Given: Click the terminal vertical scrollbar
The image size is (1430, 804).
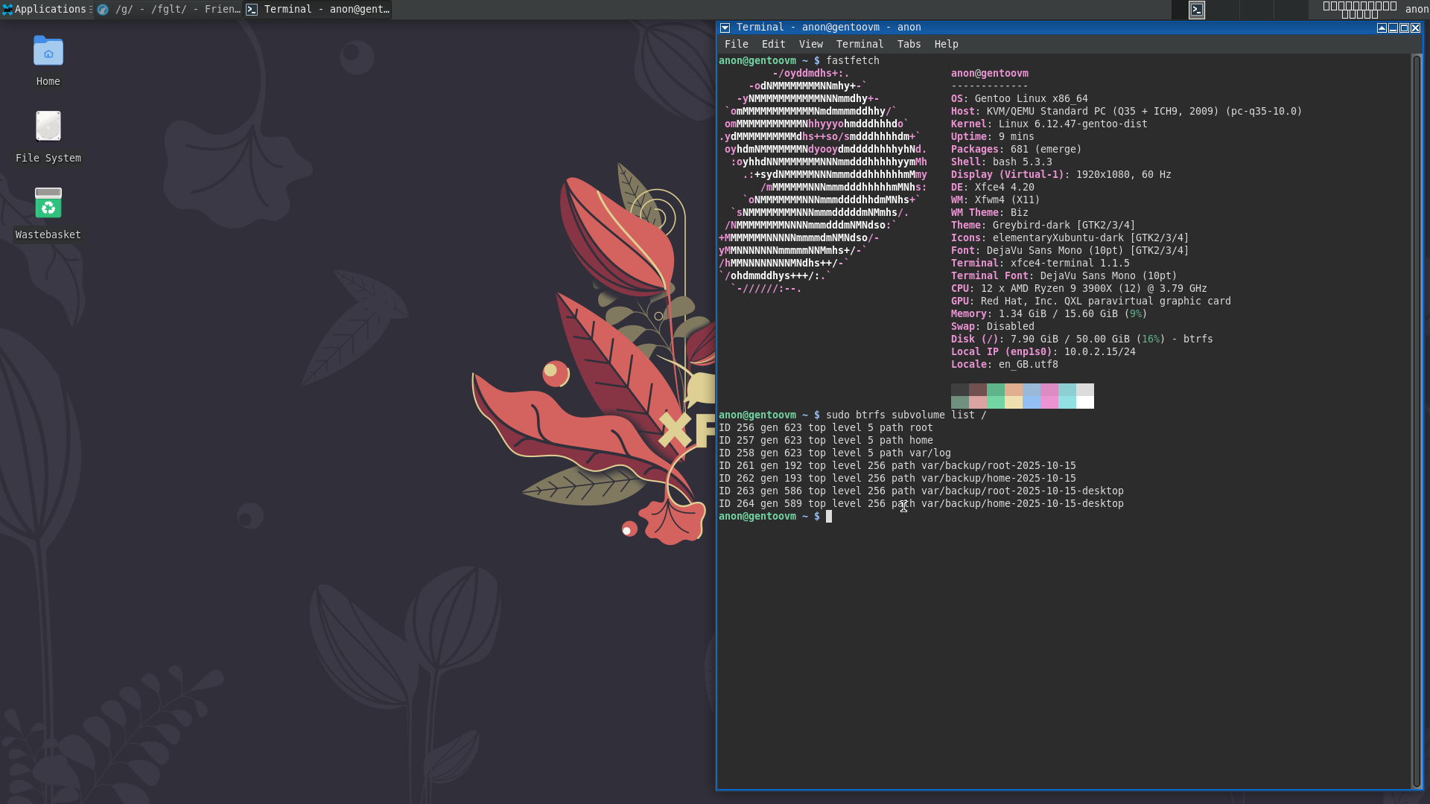Looking at the screenshot, I should 1416,421.
